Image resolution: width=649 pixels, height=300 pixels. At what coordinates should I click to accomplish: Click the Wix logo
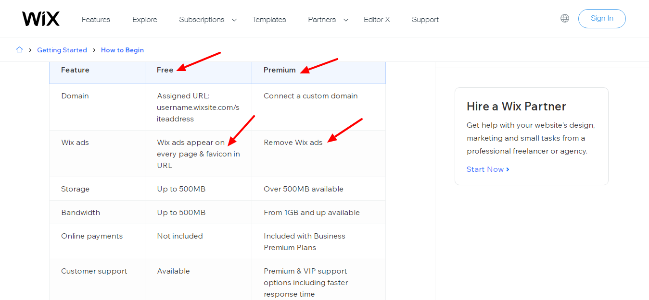[40, 18]
